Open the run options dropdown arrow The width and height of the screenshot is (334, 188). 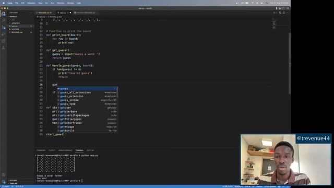point(277,13)
